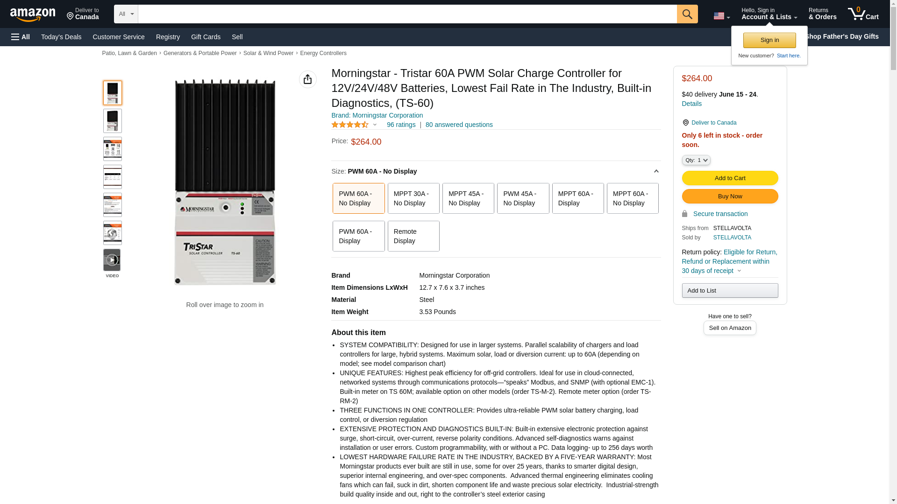897x504 pixels.
Task: Open Today's Deals in navigation bar
Action: coord(61,37)
